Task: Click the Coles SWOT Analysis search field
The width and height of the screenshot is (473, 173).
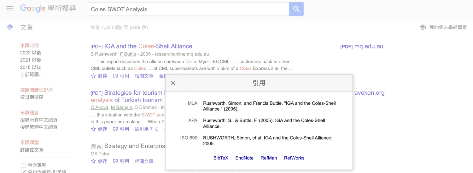Action: 188,9
